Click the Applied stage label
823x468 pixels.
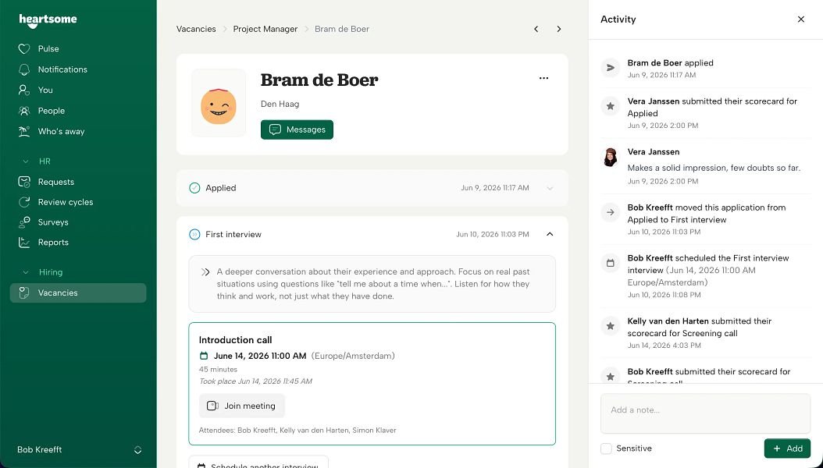[220, 188]
